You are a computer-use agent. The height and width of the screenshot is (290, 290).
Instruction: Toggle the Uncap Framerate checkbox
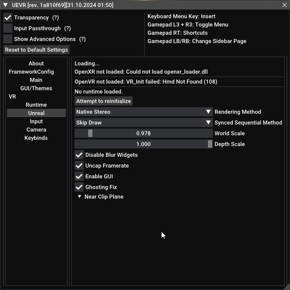coord(79,165)
